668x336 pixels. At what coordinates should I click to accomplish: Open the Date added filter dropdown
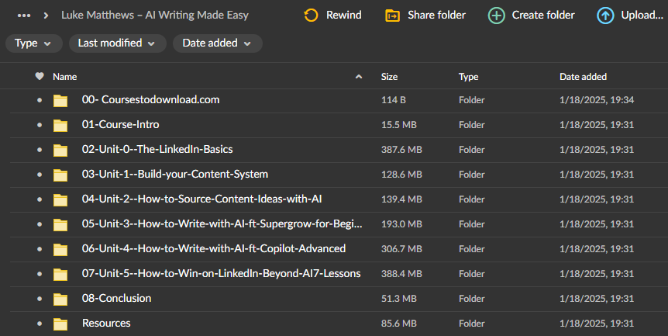click(x=217, y=43)
